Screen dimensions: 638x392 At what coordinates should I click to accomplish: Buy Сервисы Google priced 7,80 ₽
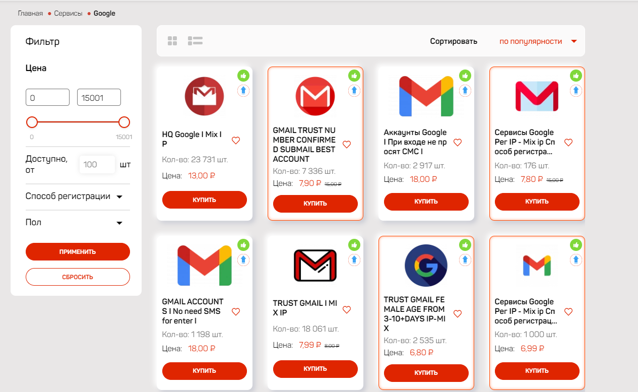tap(537, 202)
